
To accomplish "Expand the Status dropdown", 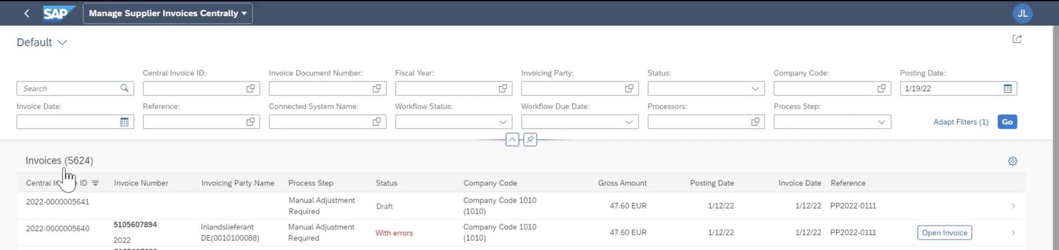I will [x=755, y=89].
